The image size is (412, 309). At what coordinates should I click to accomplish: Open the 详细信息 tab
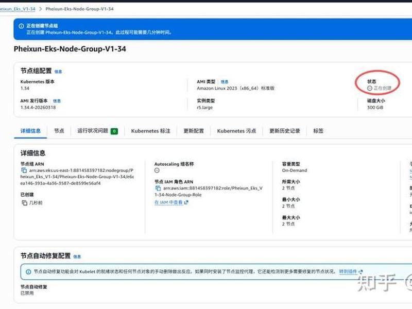coord(30,131)
